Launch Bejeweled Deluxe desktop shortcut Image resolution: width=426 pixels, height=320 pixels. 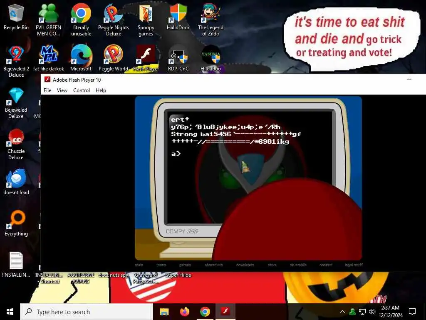click(x=16, y=102)
